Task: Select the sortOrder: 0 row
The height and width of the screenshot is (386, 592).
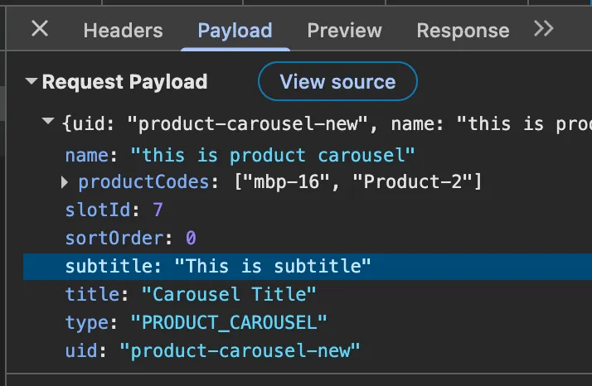Action: point(308,238)
